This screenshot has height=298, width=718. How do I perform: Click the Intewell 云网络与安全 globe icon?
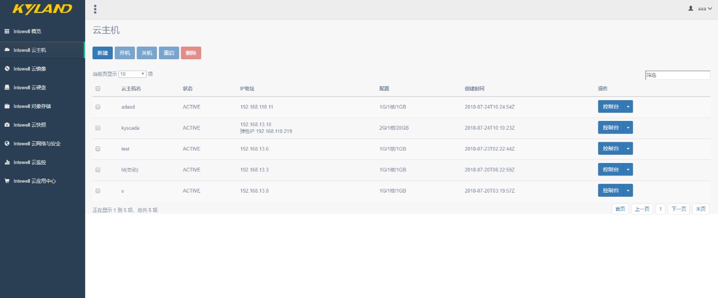7,144
